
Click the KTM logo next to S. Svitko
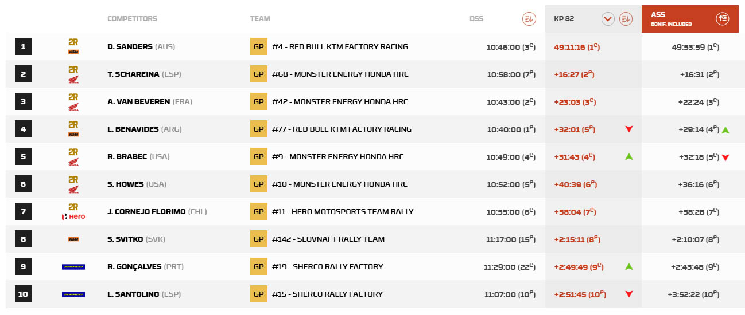tap(73, 239)
